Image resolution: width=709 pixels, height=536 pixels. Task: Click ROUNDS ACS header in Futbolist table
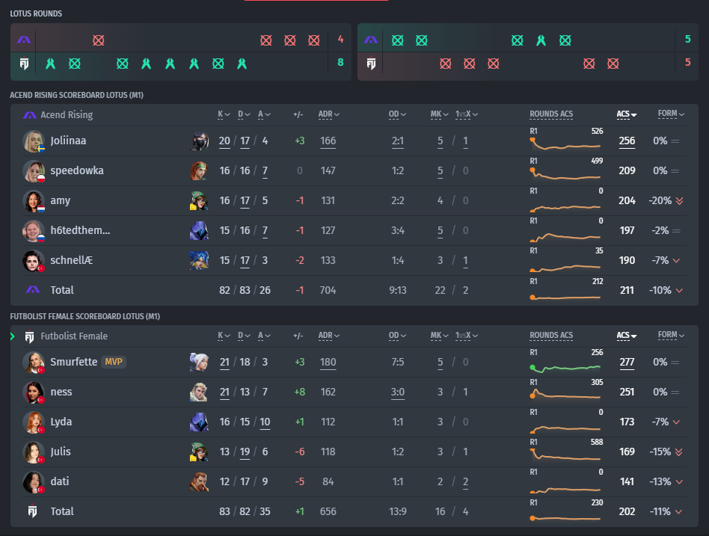point(551,336)
